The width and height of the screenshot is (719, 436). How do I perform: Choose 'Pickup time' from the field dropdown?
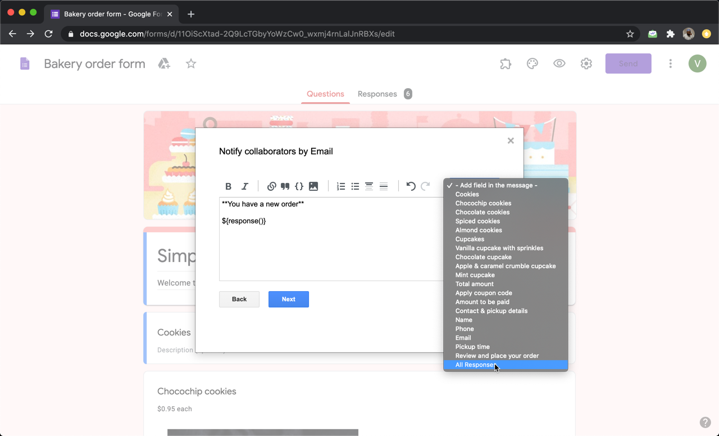(472, 347)
